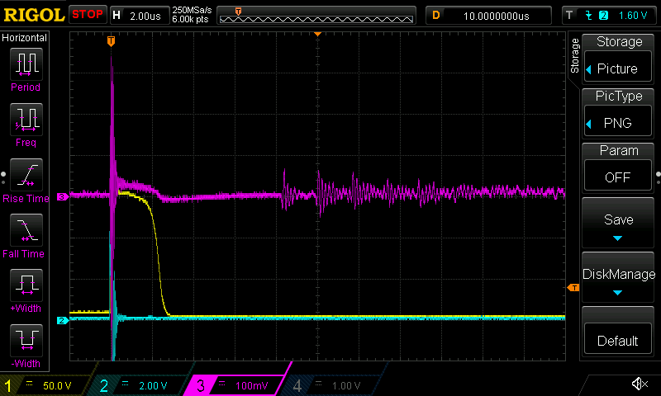Click the falling edge trigger slope icon
Viewport: 661px width, 396px height.
click(588, 16)
